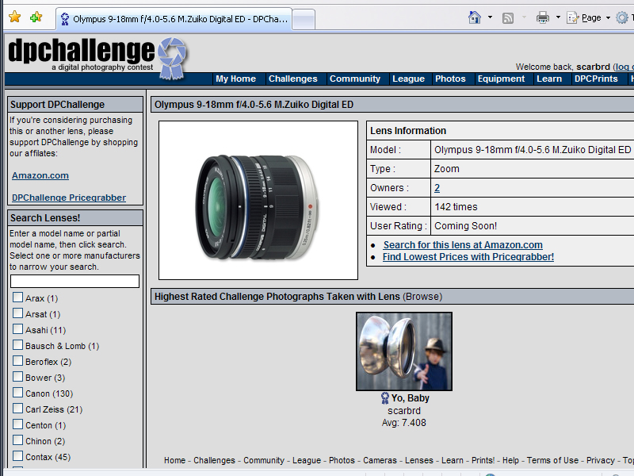The width and height of the screenshot is (634, 476).
Task: Click the footer Help link
Action: [x=510, y=460]
